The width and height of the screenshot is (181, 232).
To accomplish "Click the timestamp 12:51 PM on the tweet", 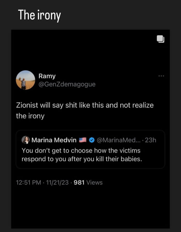I will [29, 182].
